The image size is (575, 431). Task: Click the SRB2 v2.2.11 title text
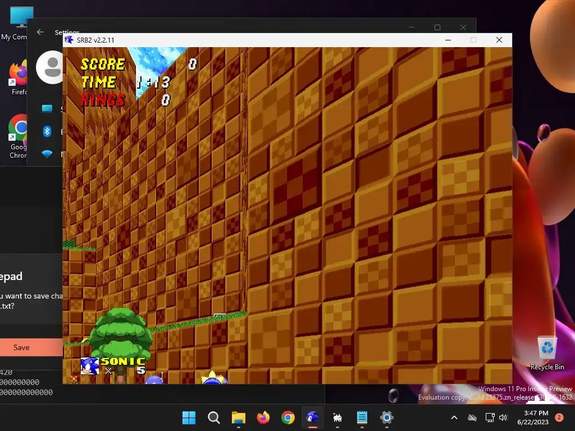(x=95, y=40)
